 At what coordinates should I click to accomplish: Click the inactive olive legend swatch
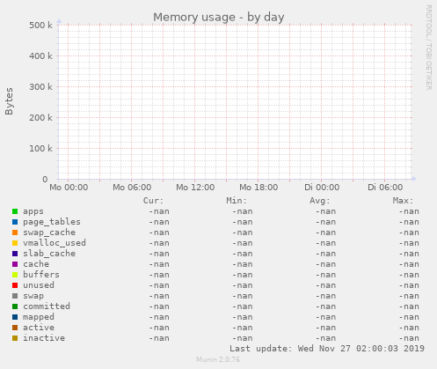15,338
